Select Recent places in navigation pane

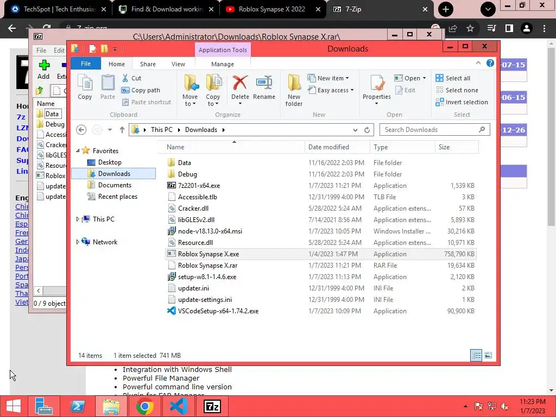pyautogui.click(x=118, y=197)
